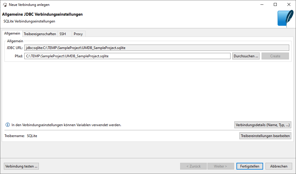The image size is (296, 174).
Task: Click the info icon next to variables hint
Action: (x=7, y=125)
